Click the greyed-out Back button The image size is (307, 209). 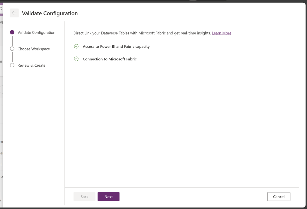pyautogui.click(x=84, y=197)
